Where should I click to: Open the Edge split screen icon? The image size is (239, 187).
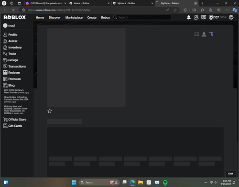194,10
